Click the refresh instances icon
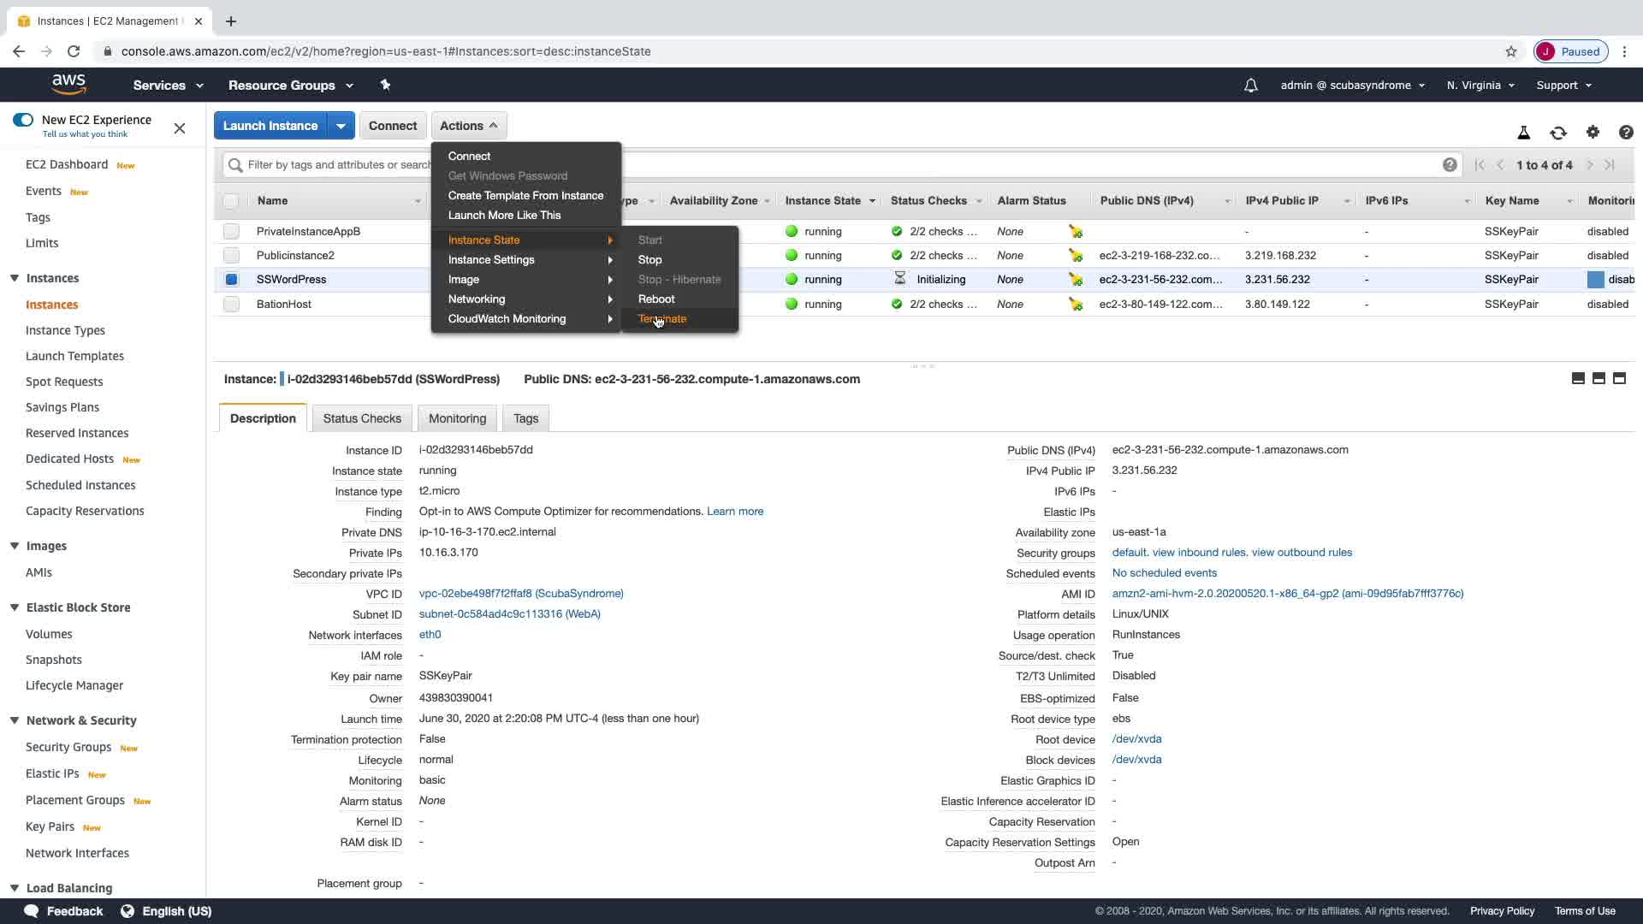 coord(1557,133)
